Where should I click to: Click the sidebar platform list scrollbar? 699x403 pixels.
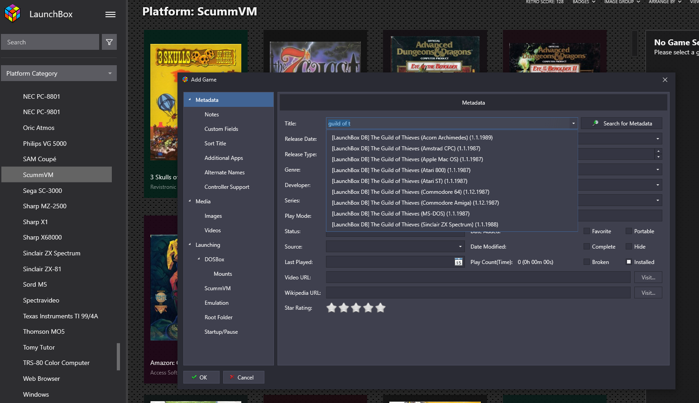(119, 356)
